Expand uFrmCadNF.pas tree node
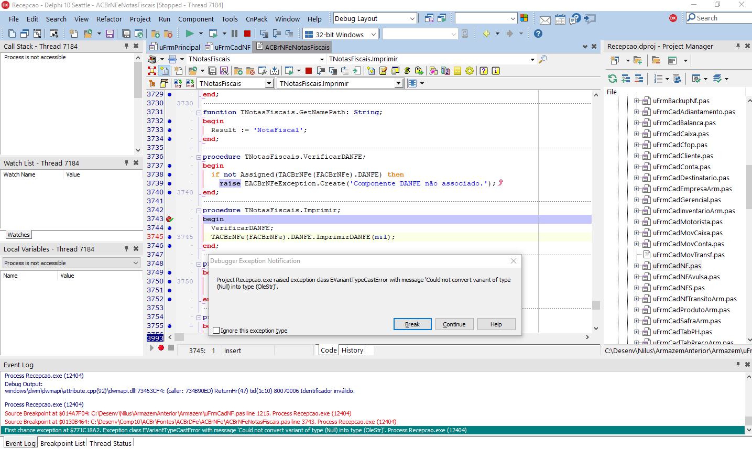 (x=636, y=266)
